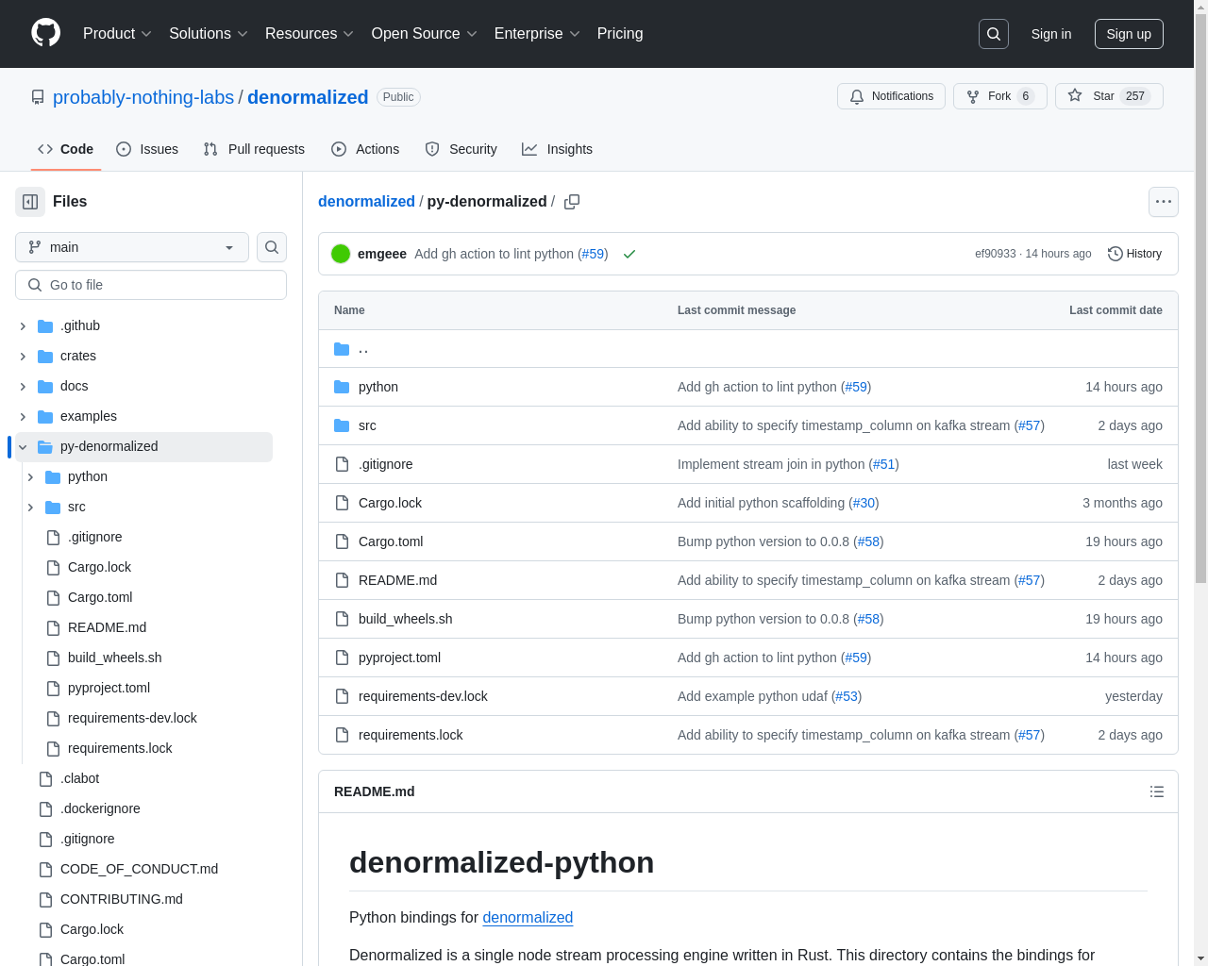Expand the nested python folder chevron

pyautogui.click(x=30, y=476)
